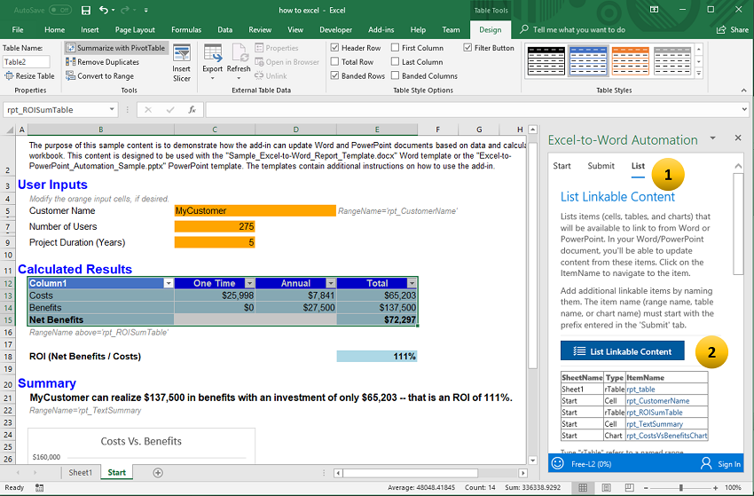
Task: Open the Formulas ribbon tab
Action: [x=186, y=30]
